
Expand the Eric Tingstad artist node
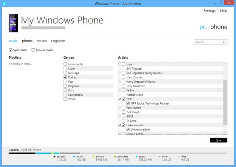pyautogui.click(x=120, y=68)
